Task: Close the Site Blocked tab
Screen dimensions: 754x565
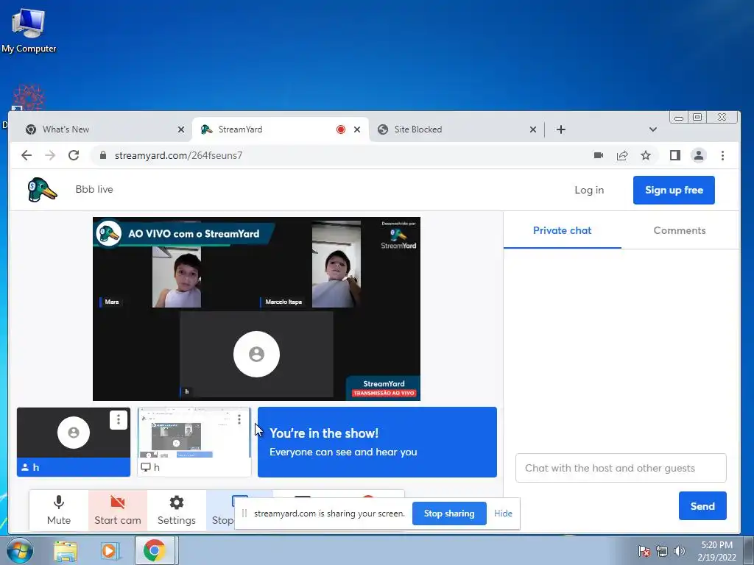Action: click(533, 129)
